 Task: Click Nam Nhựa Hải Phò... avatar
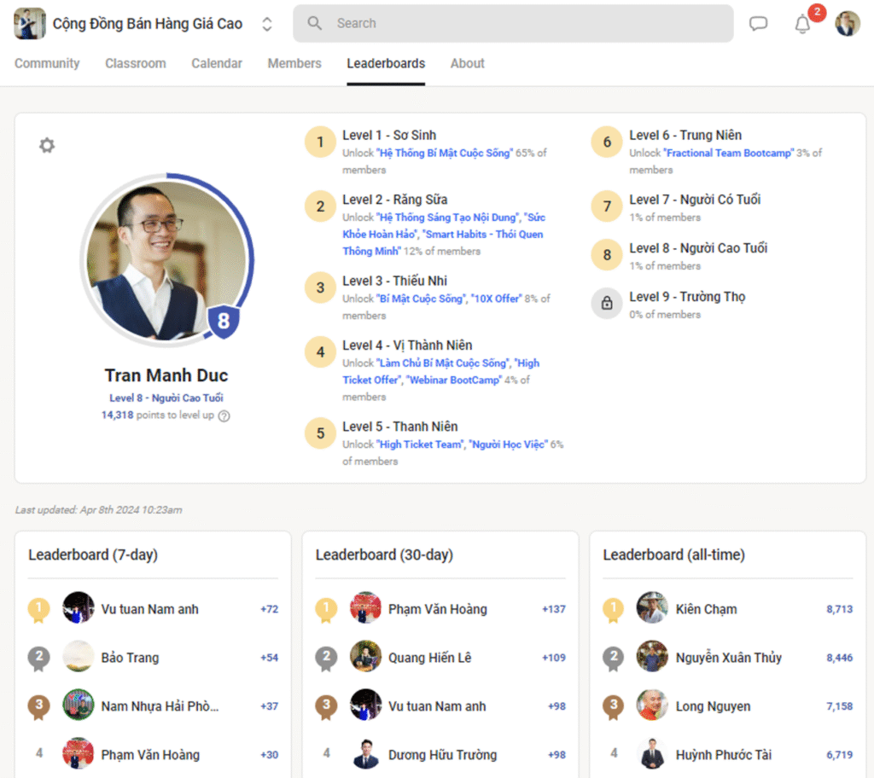tap(78, 705)
